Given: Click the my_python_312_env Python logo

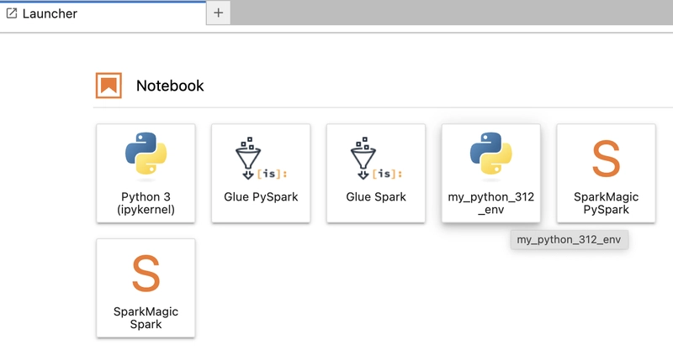Looking at the screenshot, I should [x=491, y=154].
